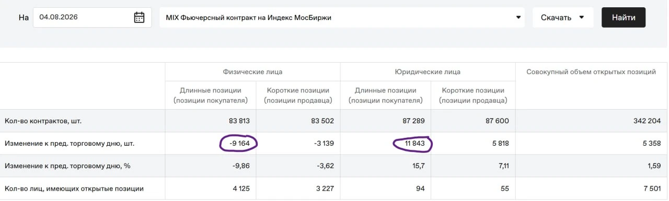Click the Физические лица column header
The height and width of the screenshot is (201, 669).
click(x=252, y=72)
